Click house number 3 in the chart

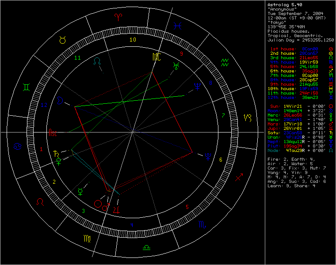[x=84, y=211]
